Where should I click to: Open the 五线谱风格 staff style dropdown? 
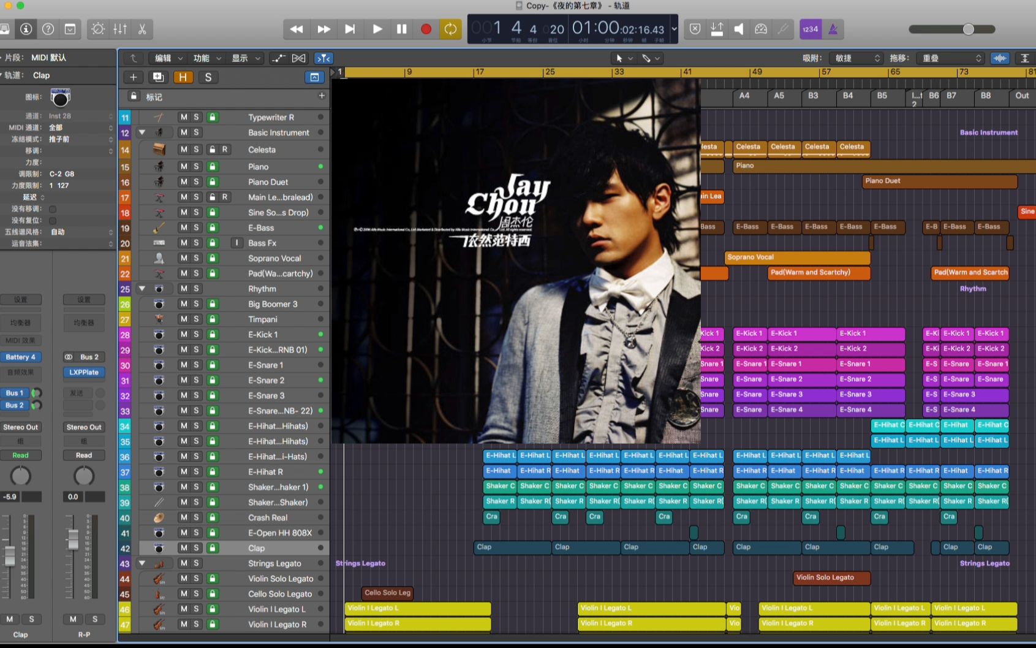tap(81, 232)
